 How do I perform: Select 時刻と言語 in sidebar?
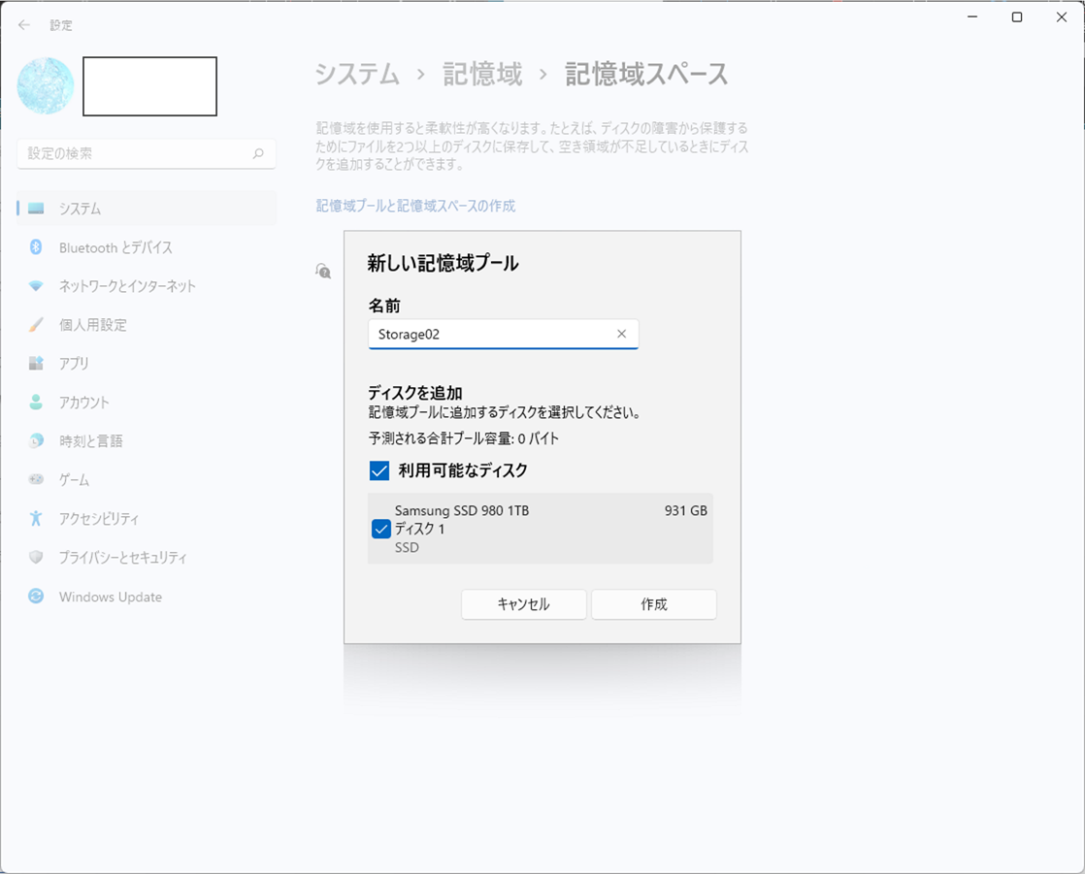click(x=90, y=441)
